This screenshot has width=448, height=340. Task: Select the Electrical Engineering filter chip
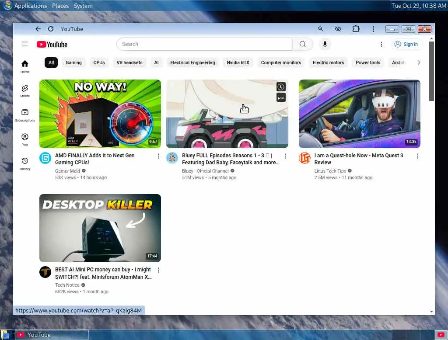(x=192, y=62)
